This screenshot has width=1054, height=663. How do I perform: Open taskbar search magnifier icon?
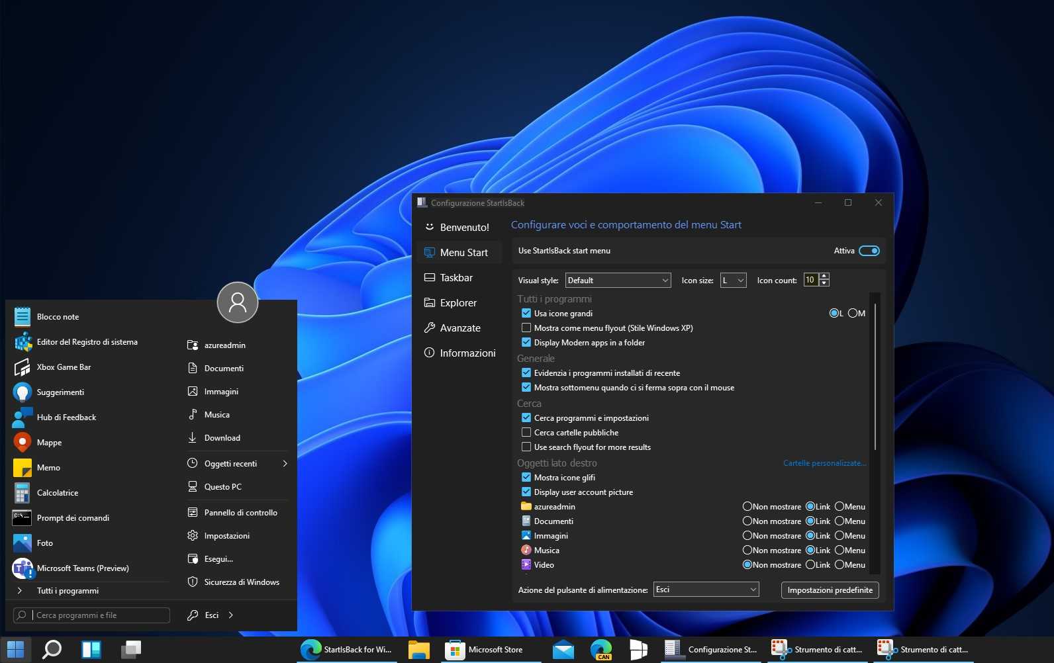(52, 650)
